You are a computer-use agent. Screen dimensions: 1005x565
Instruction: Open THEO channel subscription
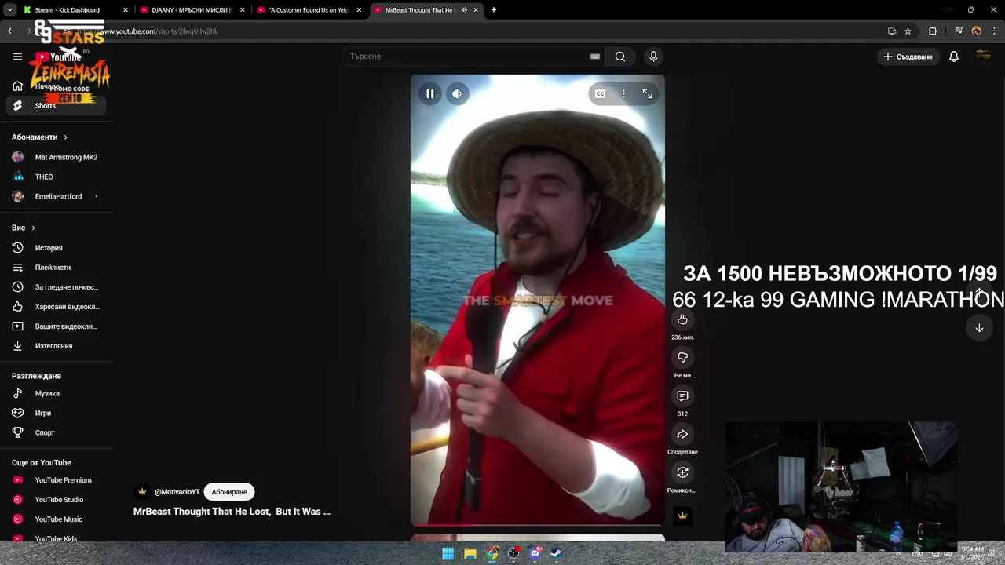tap(56, 177)
